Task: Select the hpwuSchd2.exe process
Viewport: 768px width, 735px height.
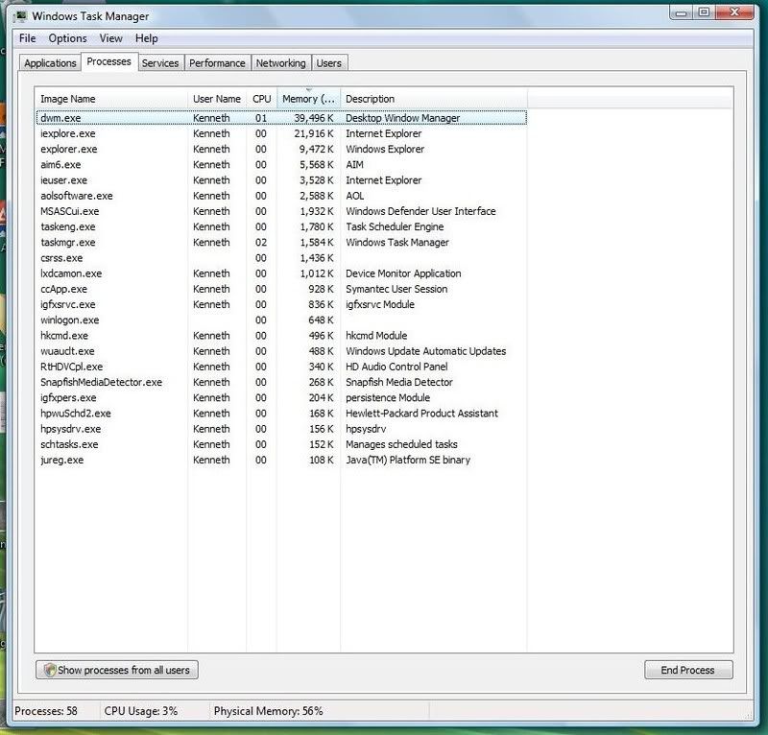Action: (281, 414)
